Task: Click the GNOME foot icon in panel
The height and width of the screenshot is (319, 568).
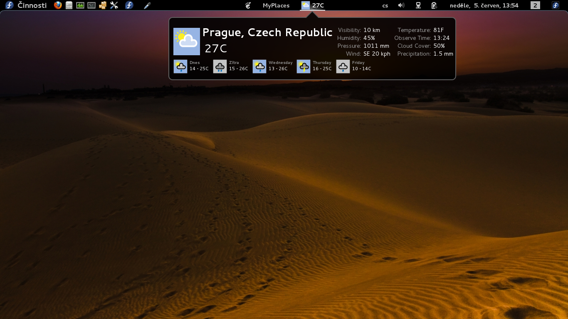Action: pos(248,5)
